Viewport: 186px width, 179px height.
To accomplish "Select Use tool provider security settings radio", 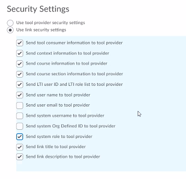I will (x=10, y=23).
